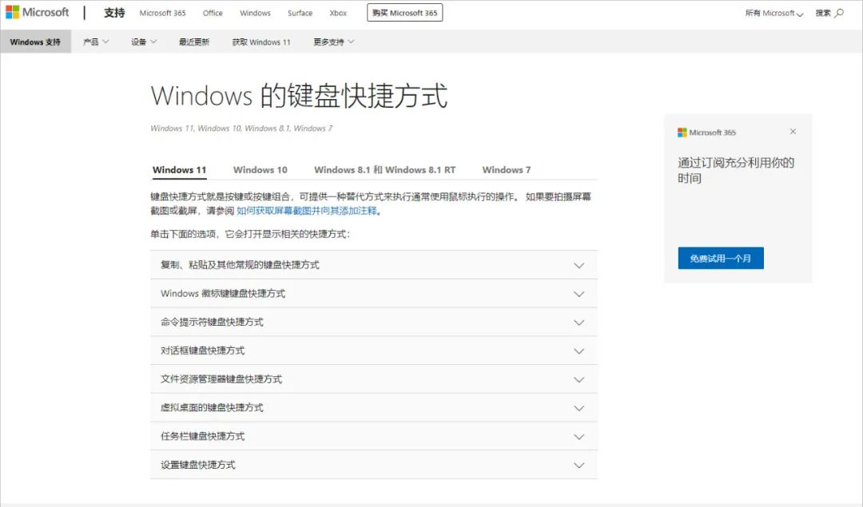Click the 通过订阅充分利用你的时间 text

736,170
